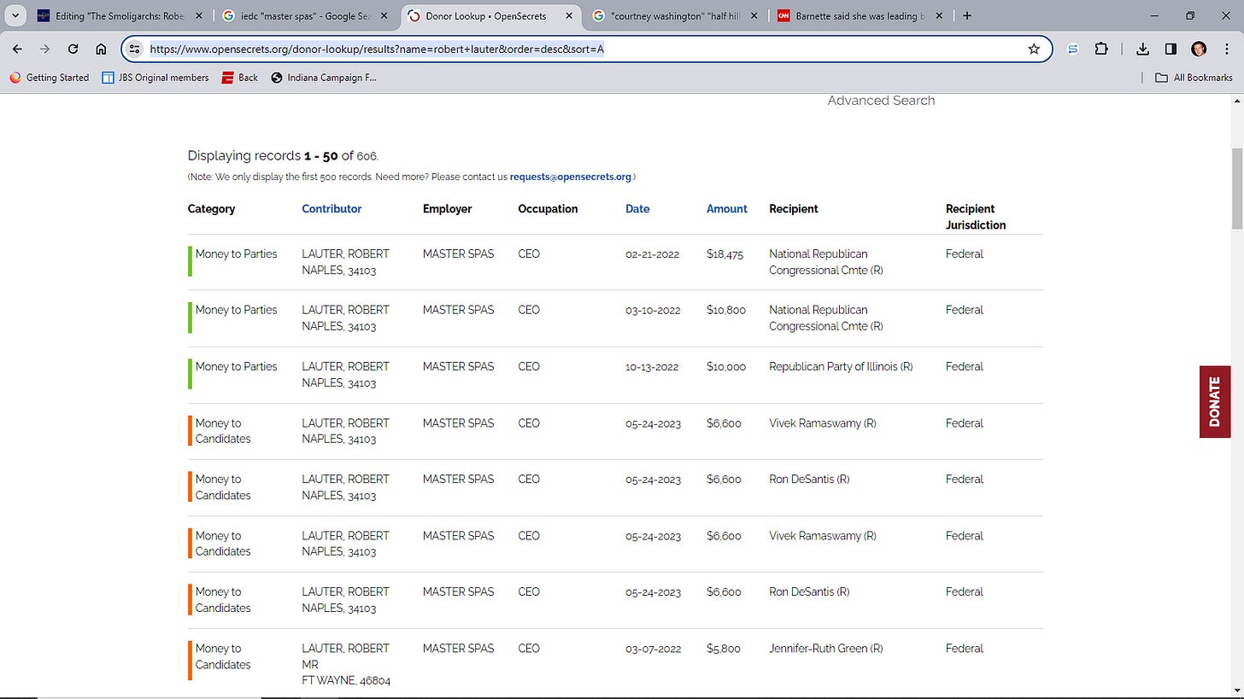Switch to courtney washington Google search tab
The image size is (1244, 699).
tap(675, 15)
